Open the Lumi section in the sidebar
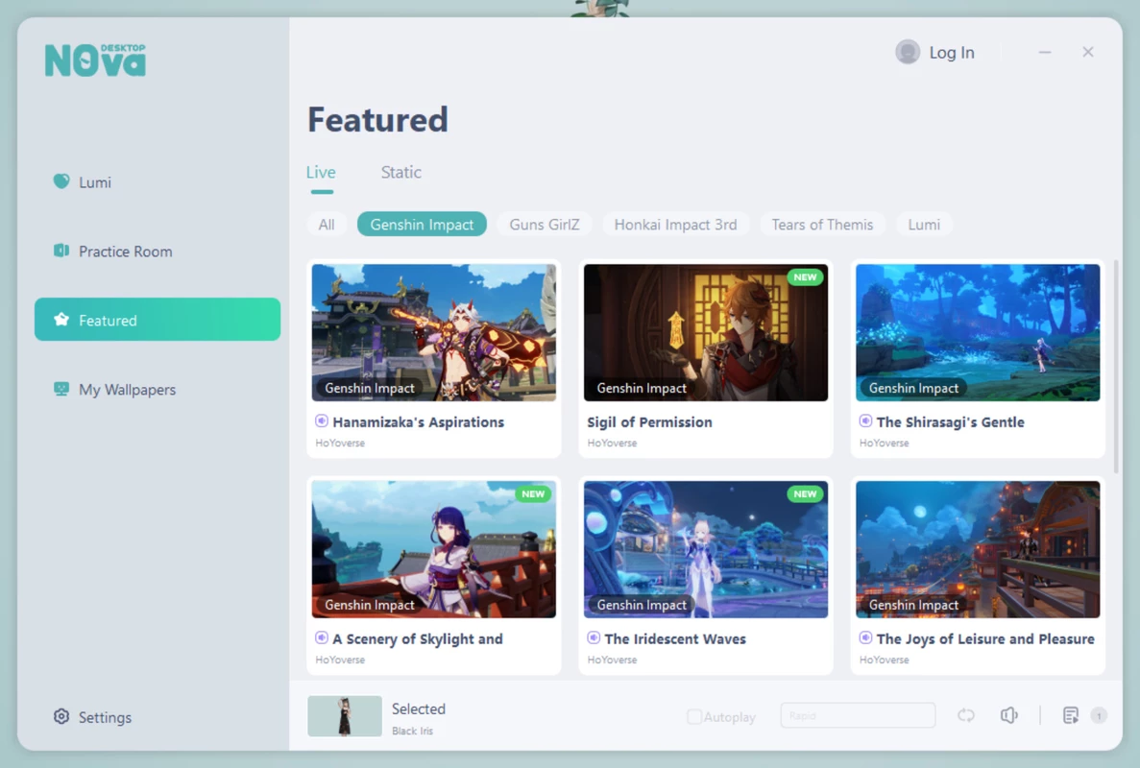The height and width of the screenshot is (768, 1140). click(x=158, y=181)
